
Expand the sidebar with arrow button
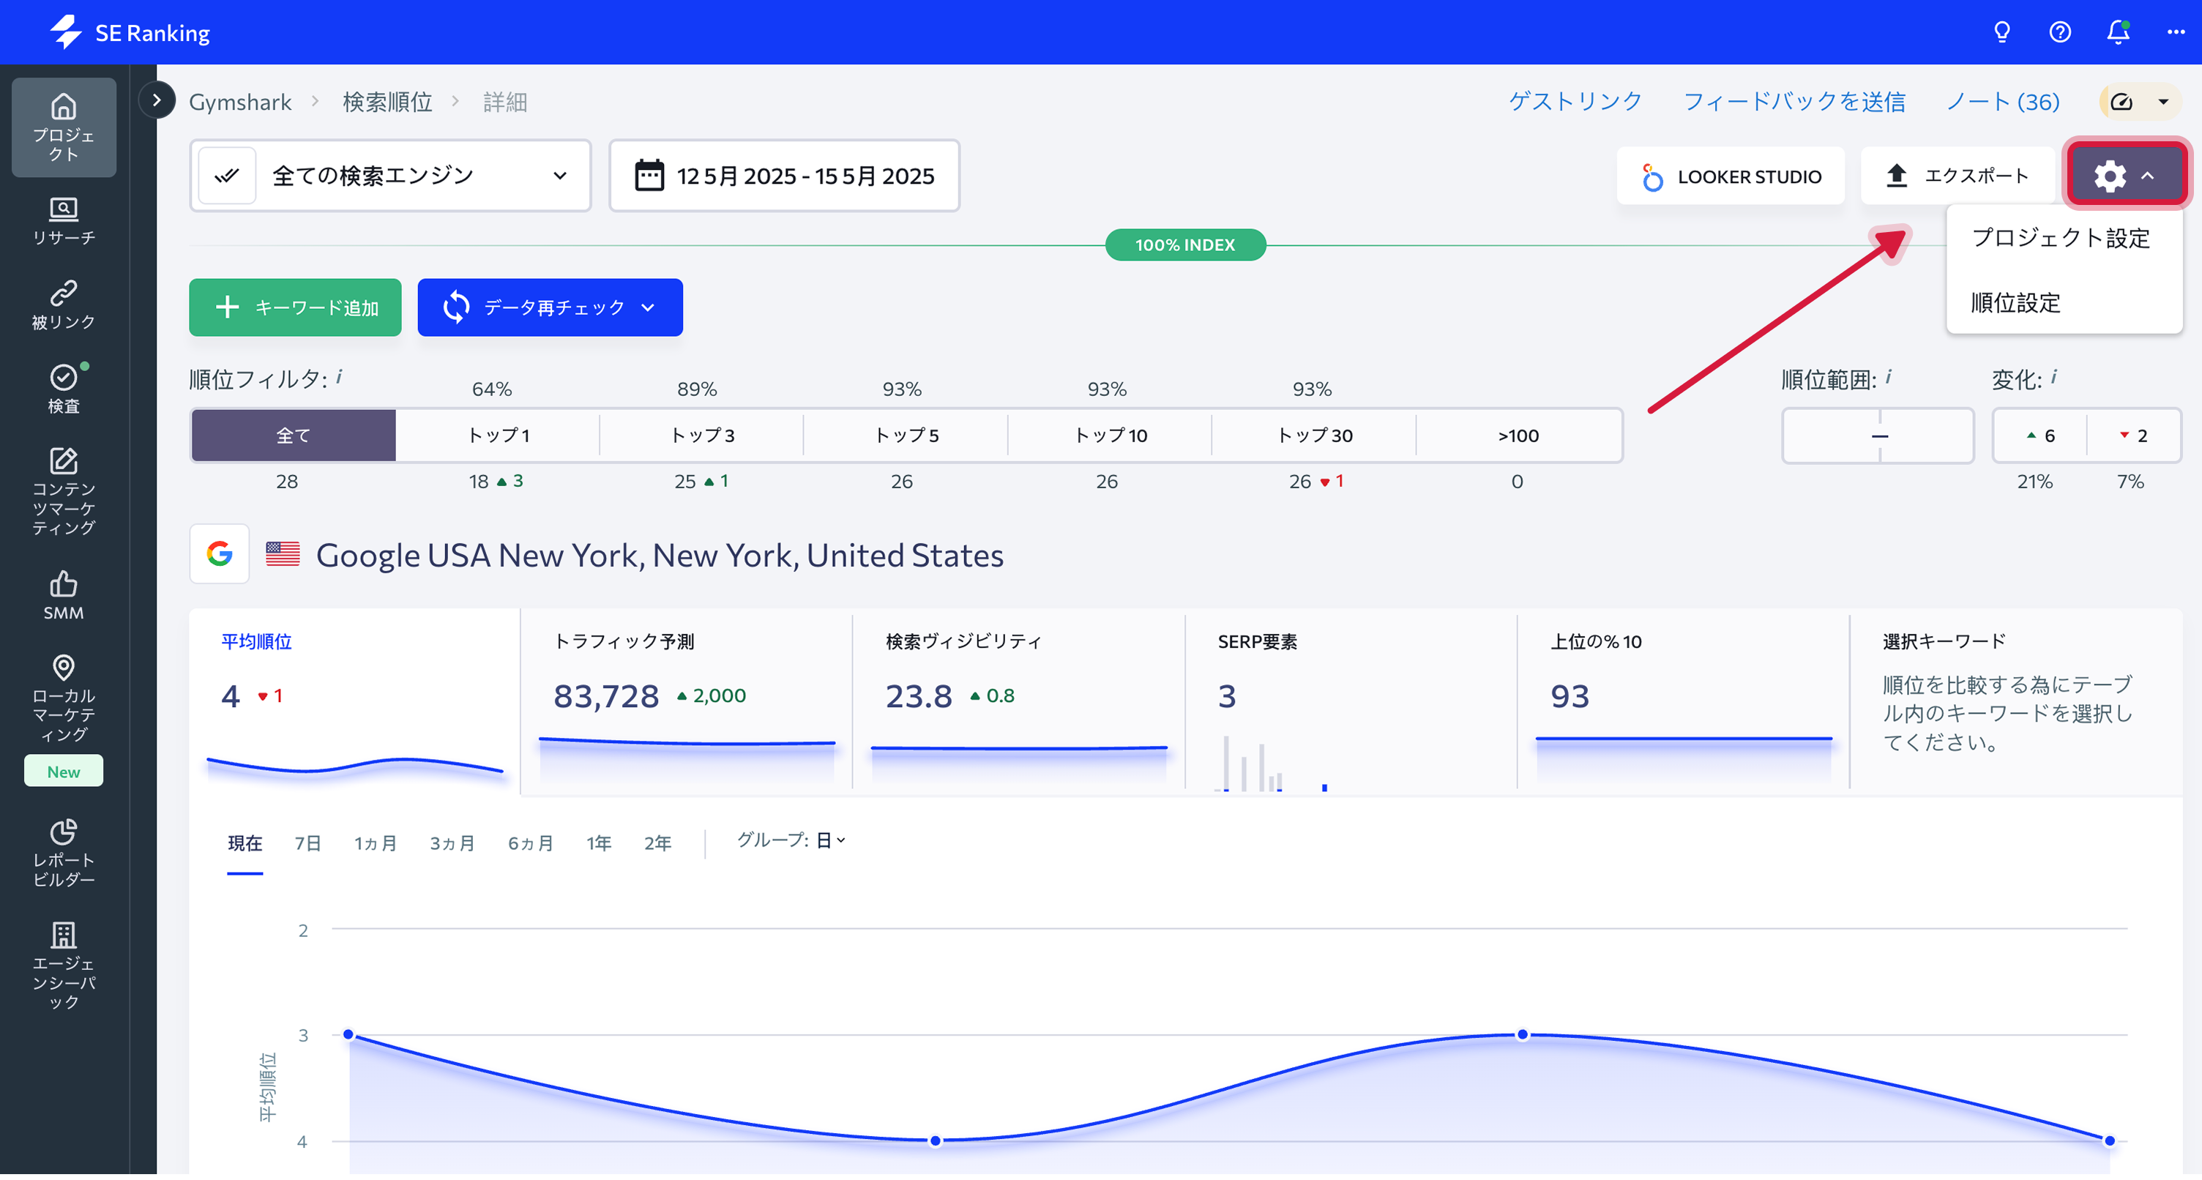(x=157, y=101)
